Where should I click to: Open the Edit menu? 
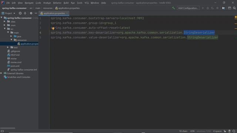click(14, 3)
